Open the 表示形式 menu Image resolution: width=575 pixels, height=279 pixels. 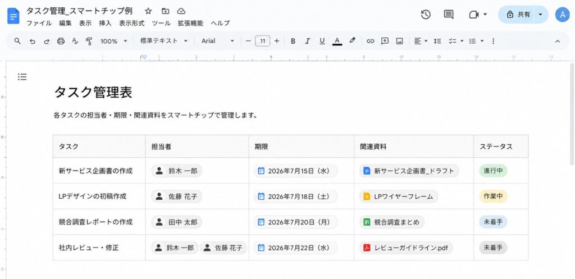[131, 23]
